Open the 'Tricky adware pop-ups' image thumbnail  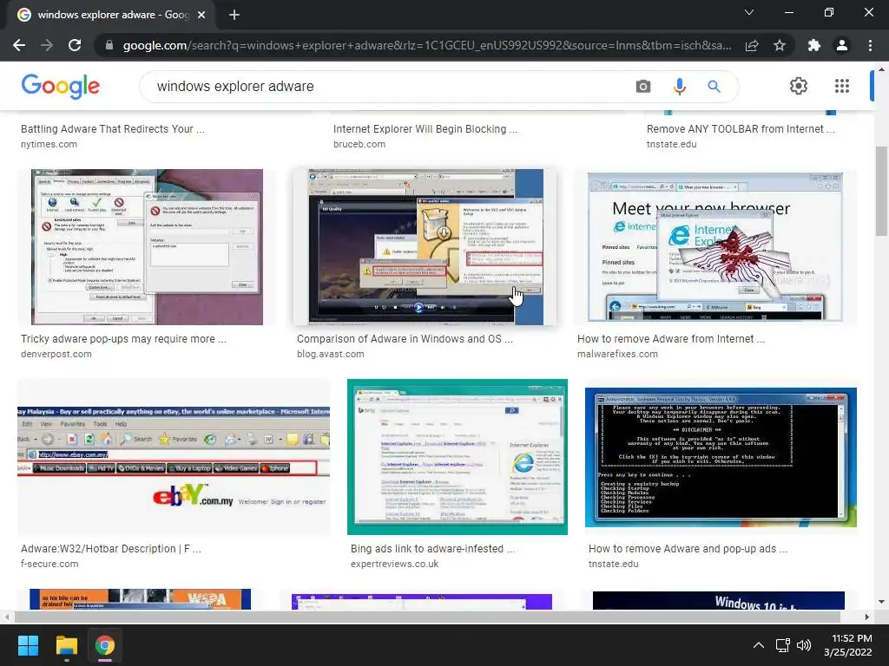147,247
